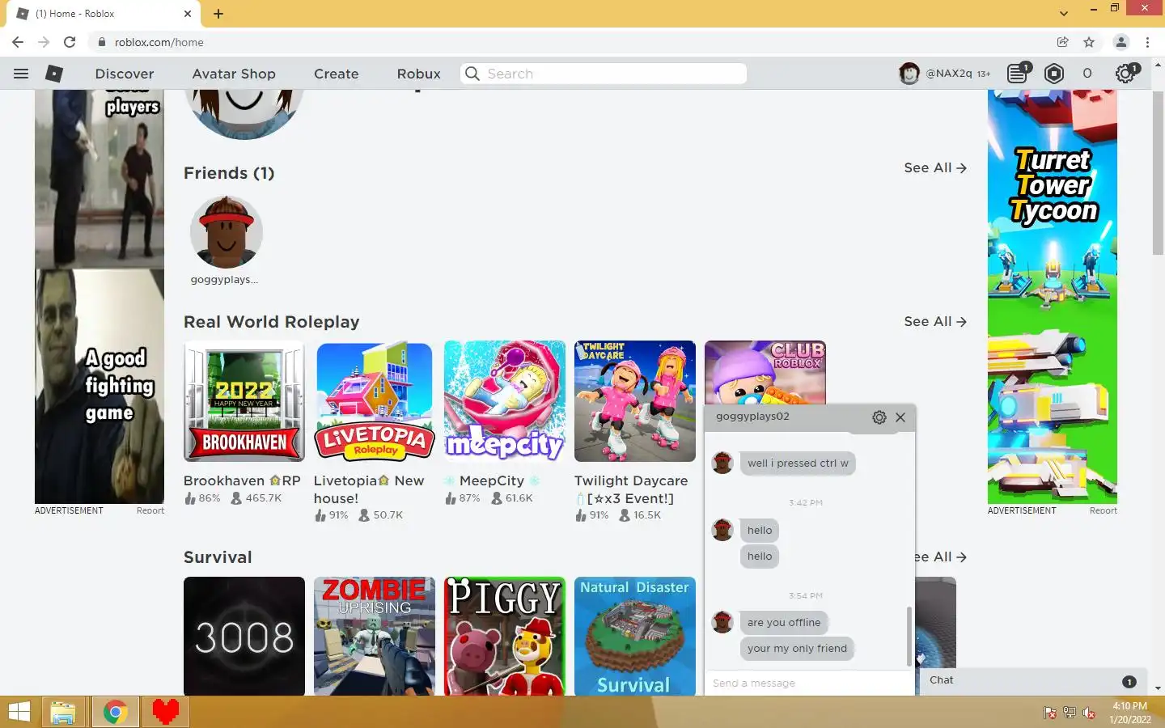Open the Twilight Daycare game thumbnail
This screenshot has height=728, width=1165.
coord(635,401)
